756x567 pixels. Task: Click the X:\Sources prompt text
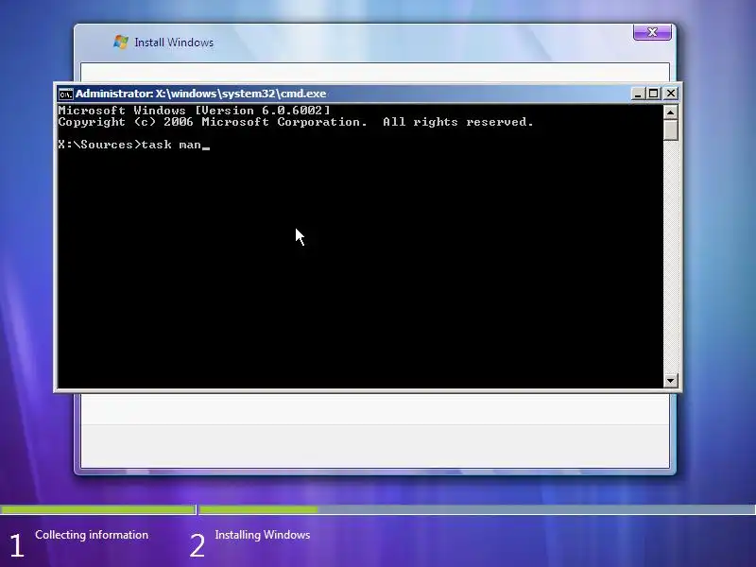coord(99,145)
